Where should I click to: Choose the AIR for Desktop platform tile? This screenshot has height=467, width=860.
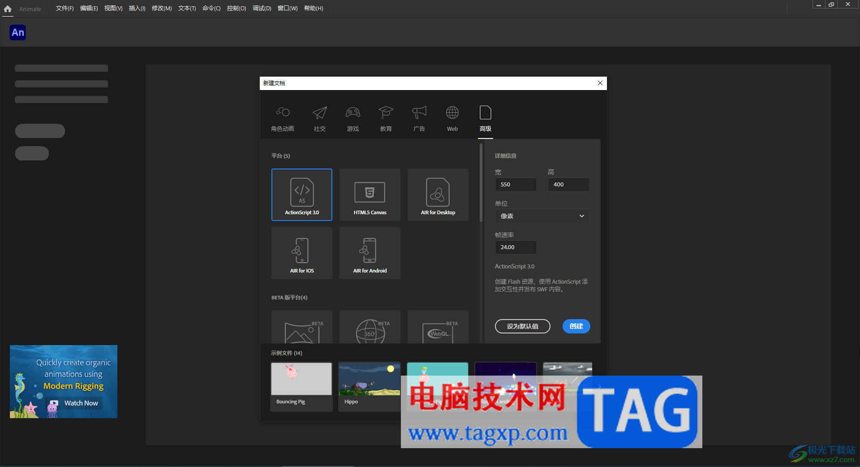[438, 195]
